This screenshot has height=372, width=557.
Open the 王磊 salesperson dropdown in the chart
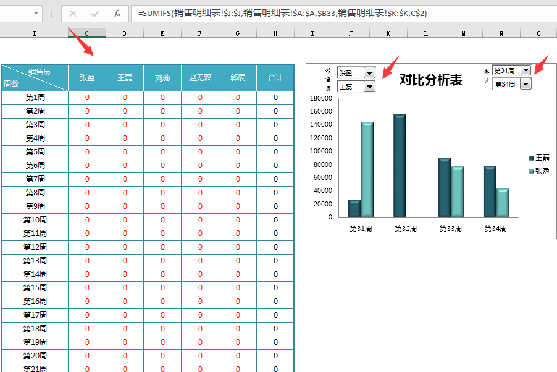[x=369, y=87]
